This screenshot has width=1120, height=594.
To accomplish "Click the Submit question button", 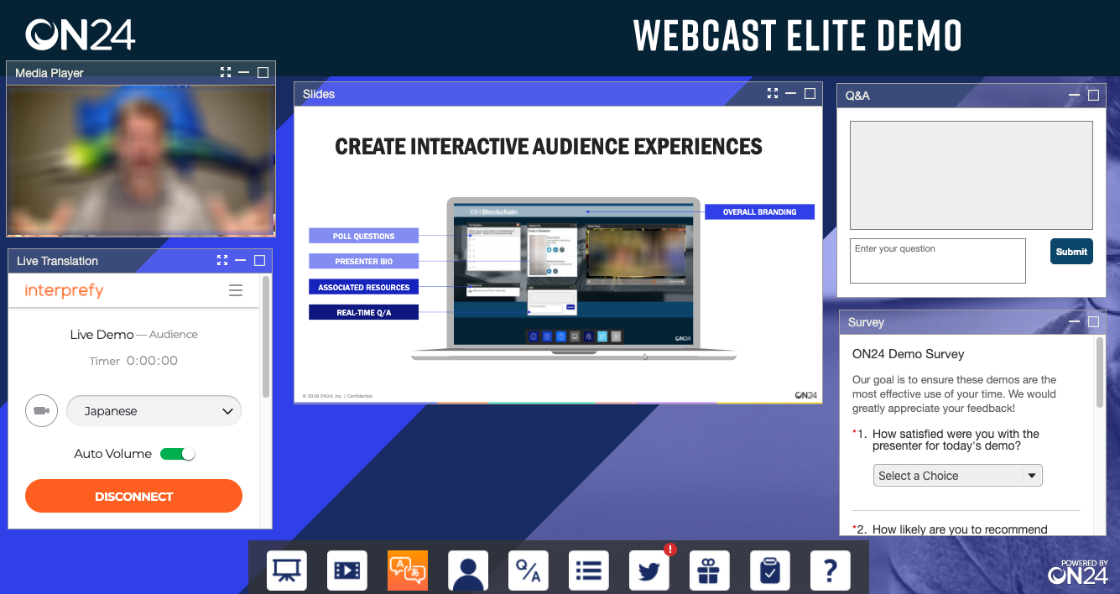I will click(1071, 252).
